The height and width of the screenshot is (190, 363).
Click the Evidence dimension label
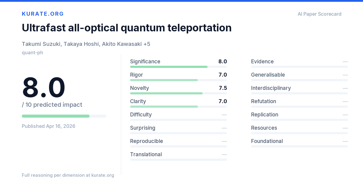(x=262, y=62)
